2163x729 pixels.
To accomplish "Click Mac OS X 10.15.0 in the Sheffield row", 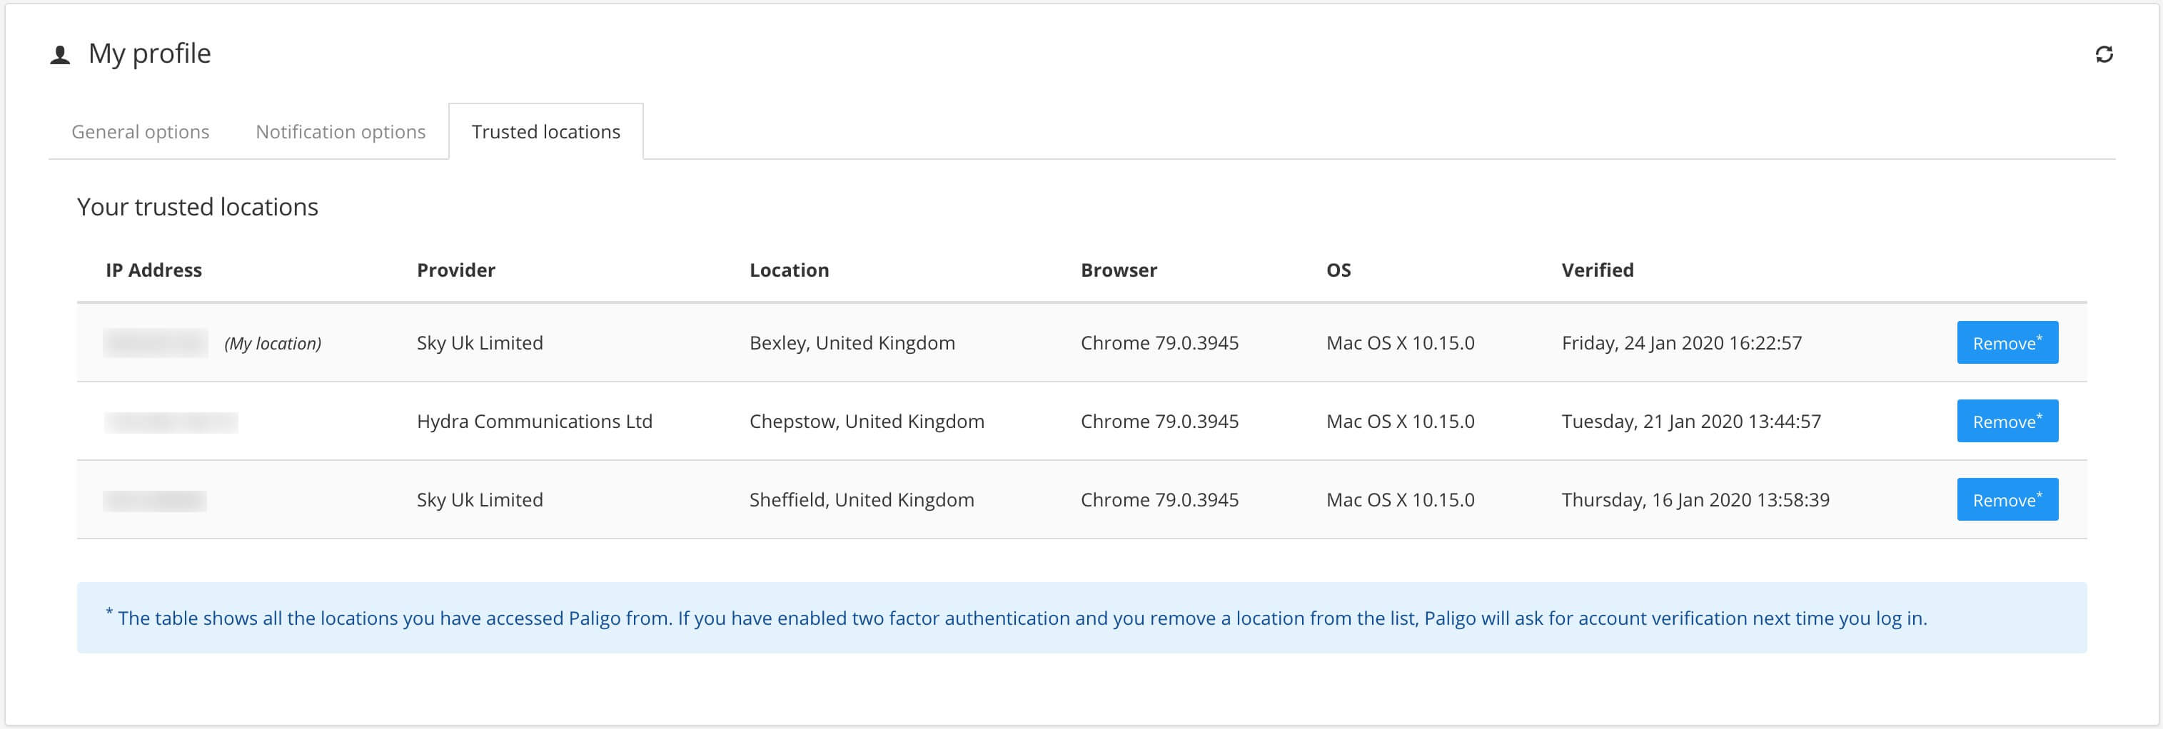I will coord(1400,500).
